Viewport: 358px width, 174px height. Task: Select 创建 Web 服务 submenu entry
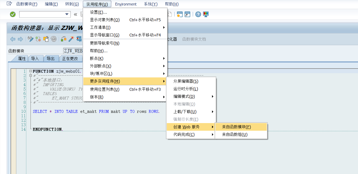(191, 127)
